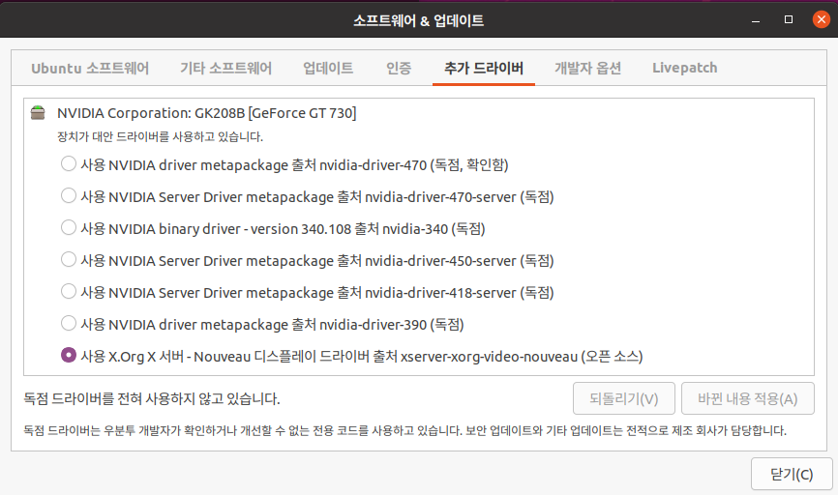Switch to the 개발자 옵션 tab
Image resolution: width=838 pixels, height=495 pixels.
(587, 69)
